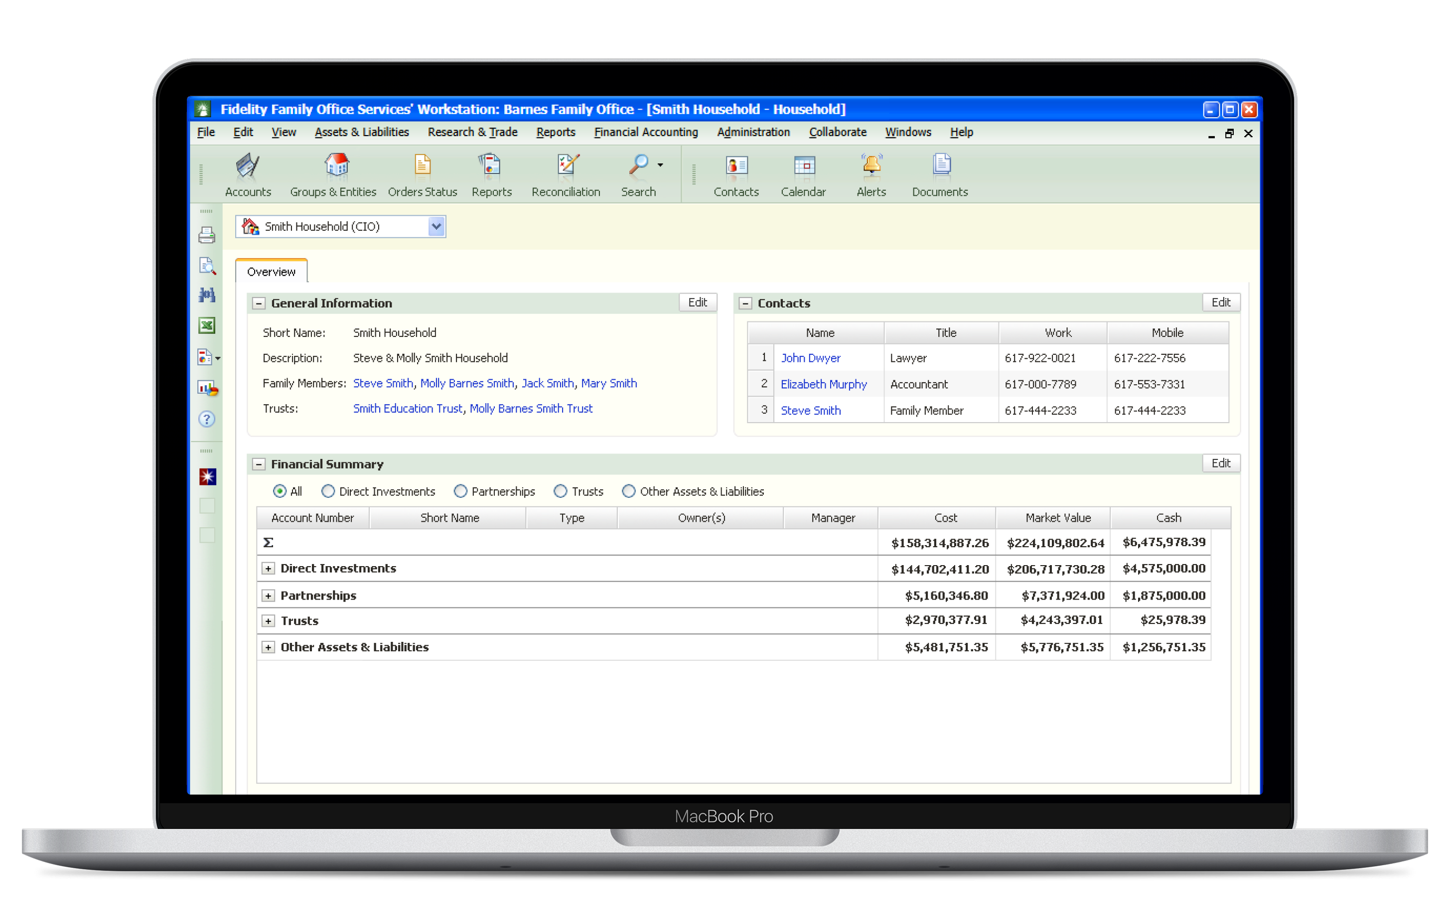Viewport: 1450px width, 897px height.
Task: Select the Partnerships radio button
Action: (x=460, y=491)
